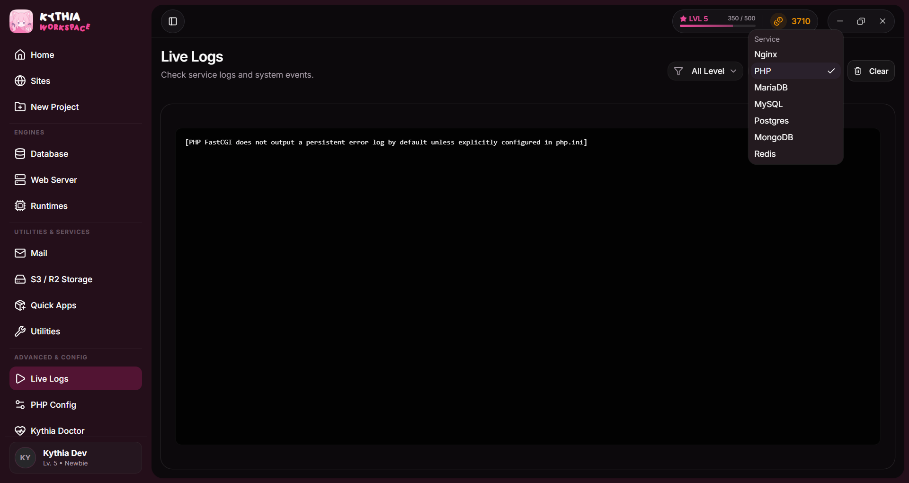The height and width of the screenshot is (483, 909).
Task: Clear the live logs
Action: click(x=871, y=71)
